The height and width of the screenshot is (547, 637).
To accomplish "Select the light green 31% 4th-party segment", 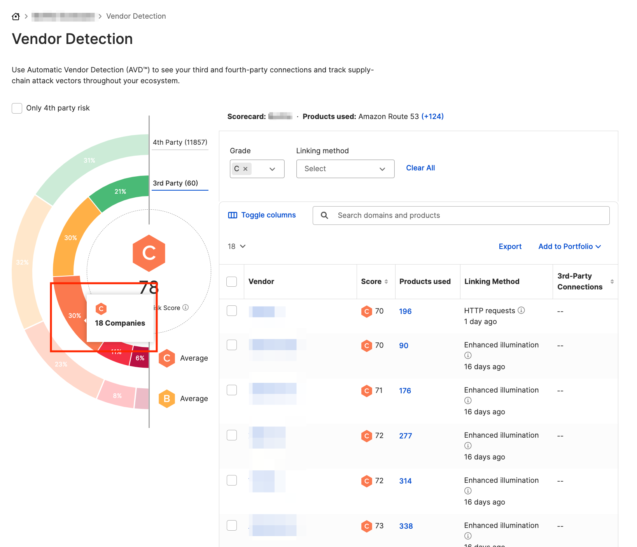I will pos(89,160).
